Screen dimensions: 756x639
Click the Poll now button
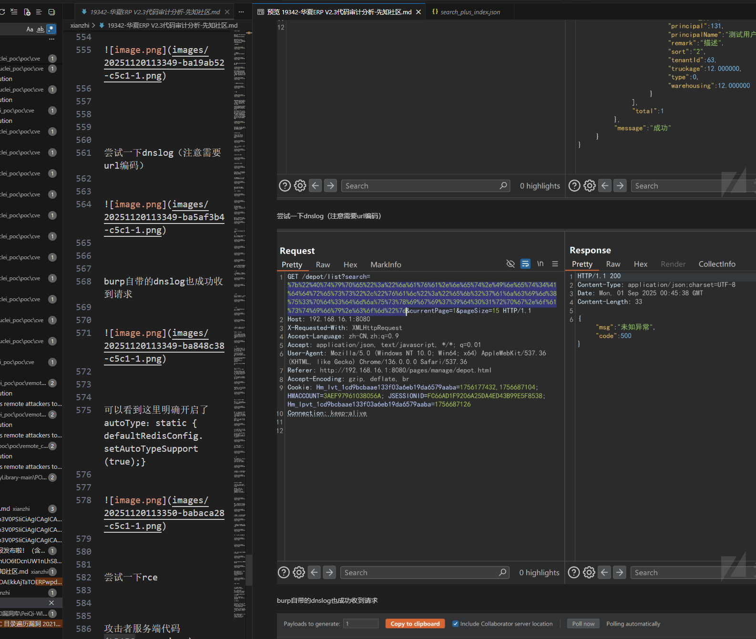pyautogui.click(x=583, y=624)
